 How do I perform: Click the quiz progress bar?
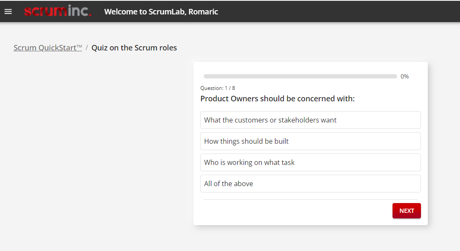pos(300,77)
